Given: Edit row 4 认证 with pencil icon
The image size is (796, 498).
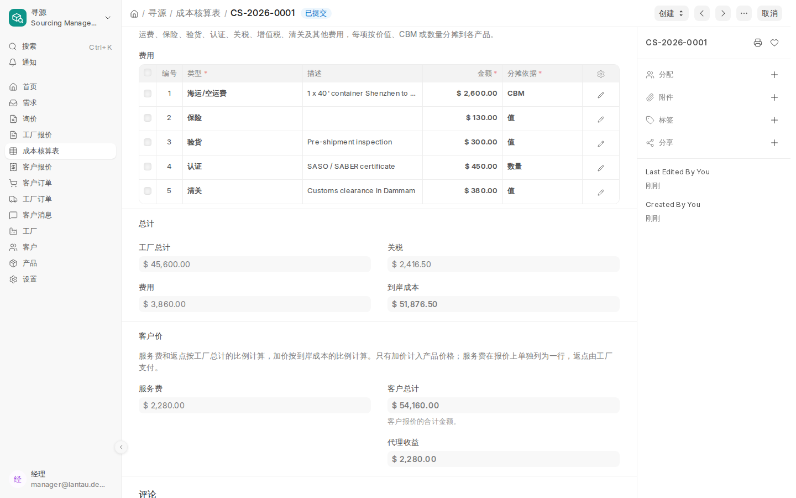Looking at the screenshot, I should tap(601, 168).
